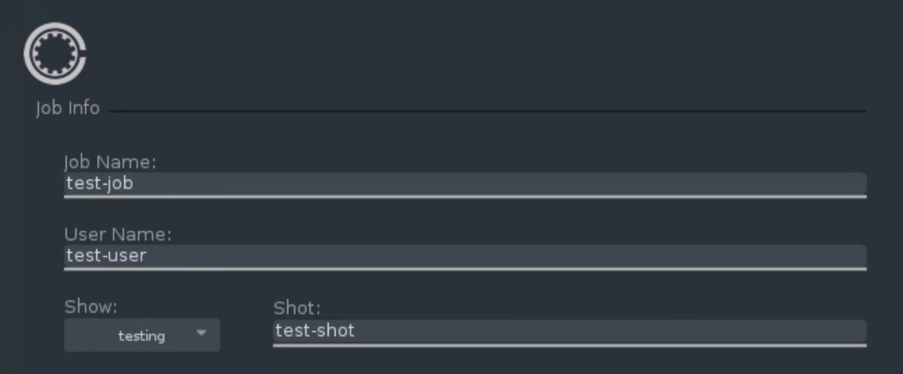Click on the 'test-shot' text
The width and height of the screenshot is (903, 374).
[315, 330]
